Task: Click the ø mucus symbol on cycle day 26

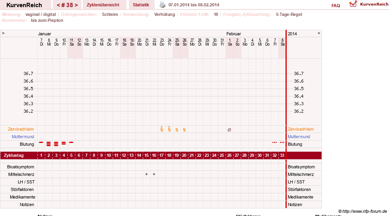Action: click(229, 129)
